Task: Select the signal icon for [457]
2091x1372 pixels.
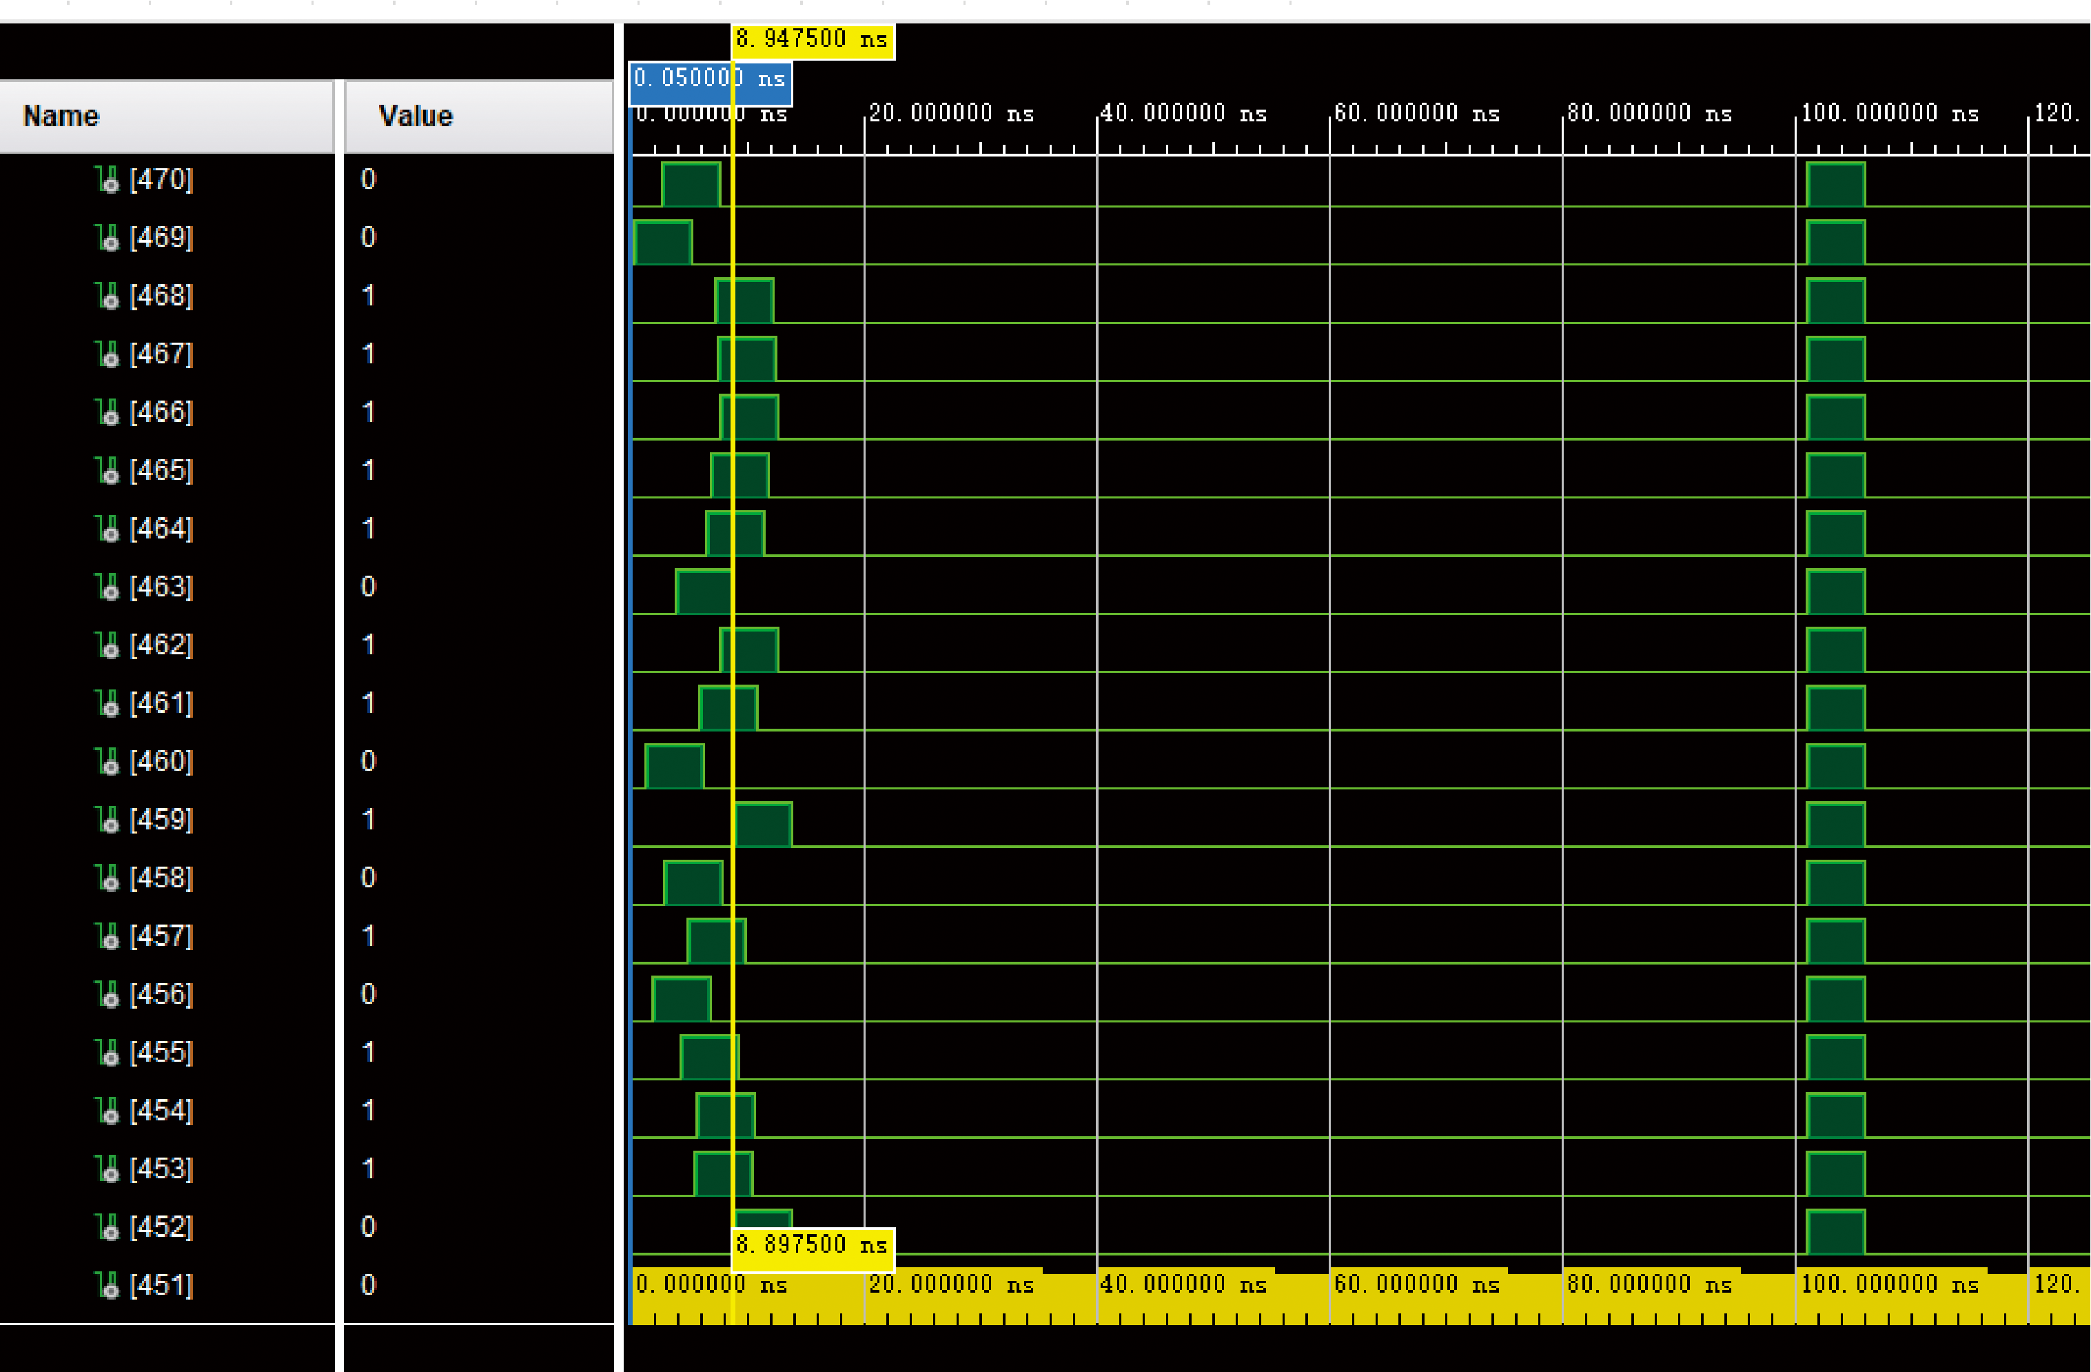Action: [108, 936]
